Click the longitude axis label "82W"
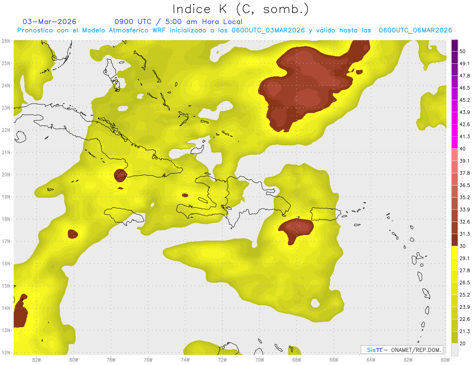 [x=37, y=359]
